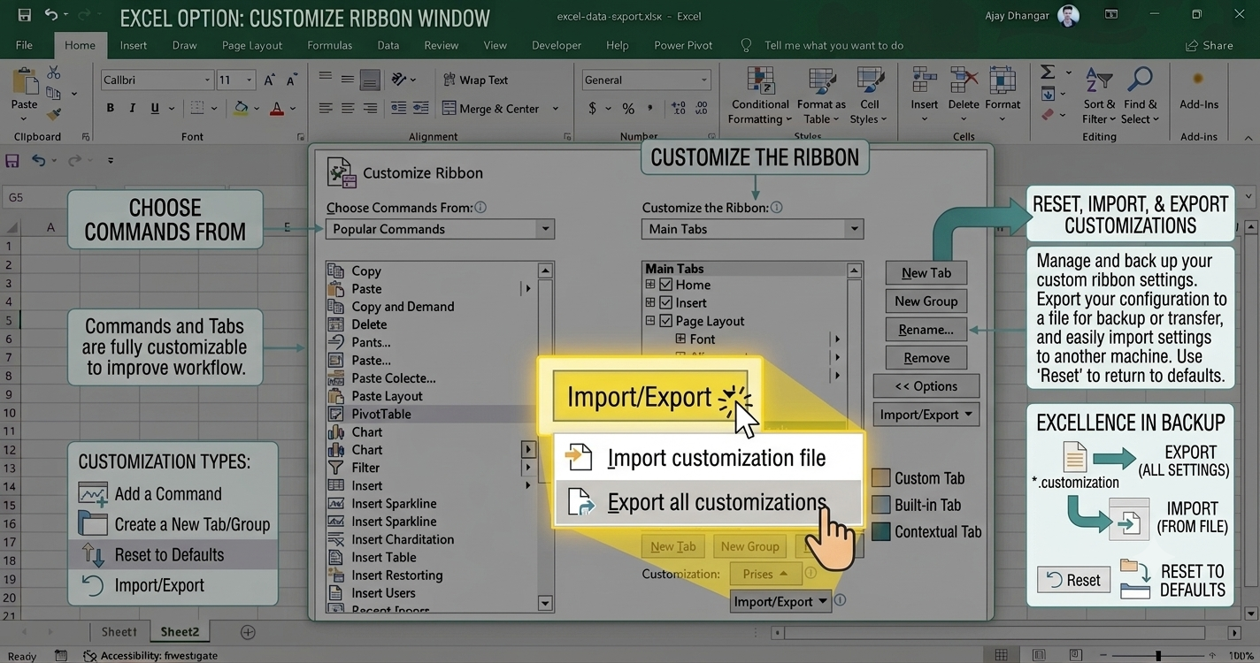Click the Decrease Indent icon
The image size is (1260, 663).
(398, 109)
